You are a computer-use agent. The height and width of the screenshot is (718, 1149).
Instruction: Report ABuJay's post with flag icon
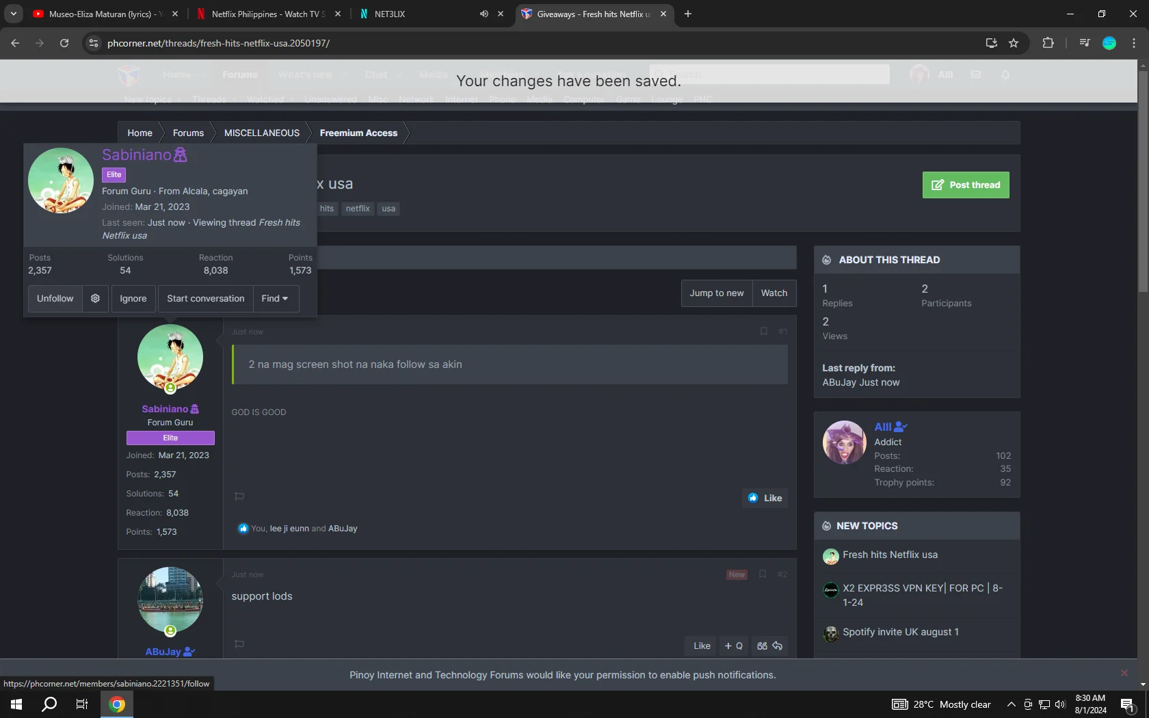[x=239, y=644]
